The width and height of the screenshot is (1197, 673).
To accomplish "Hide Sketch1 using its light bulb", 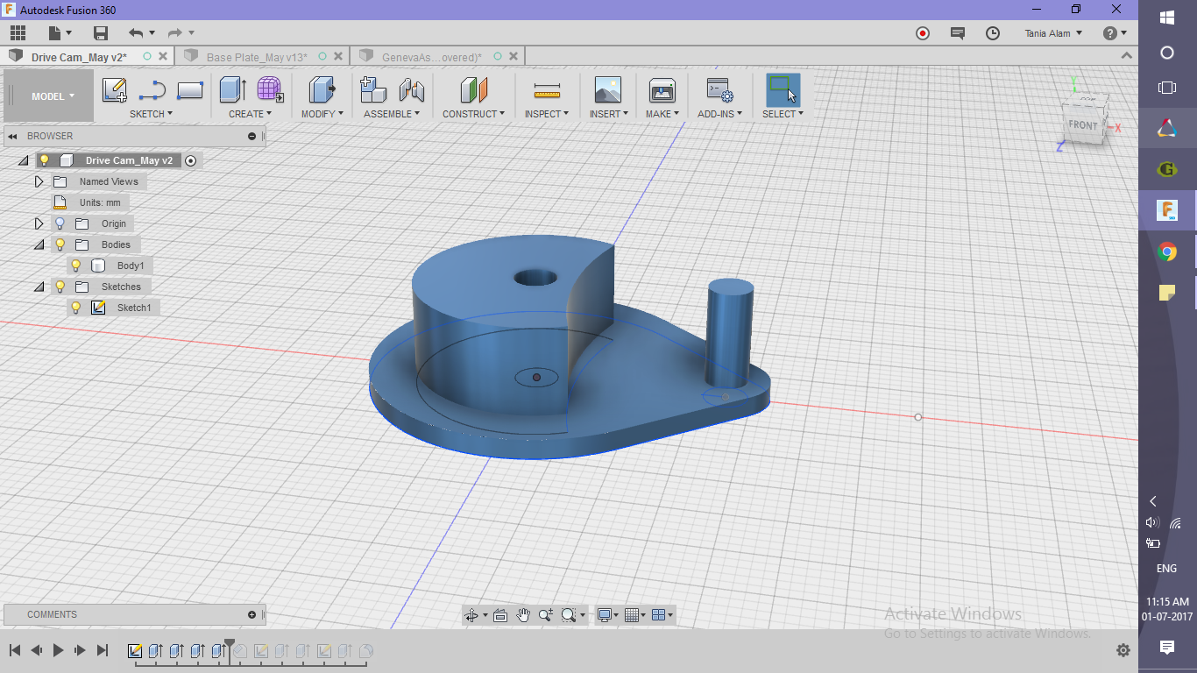I will coord(75,308).
